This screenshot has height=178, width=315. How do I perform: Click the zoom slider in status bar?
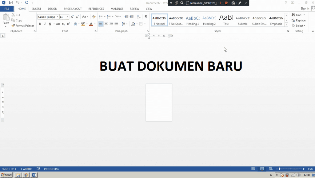point(291,169)
